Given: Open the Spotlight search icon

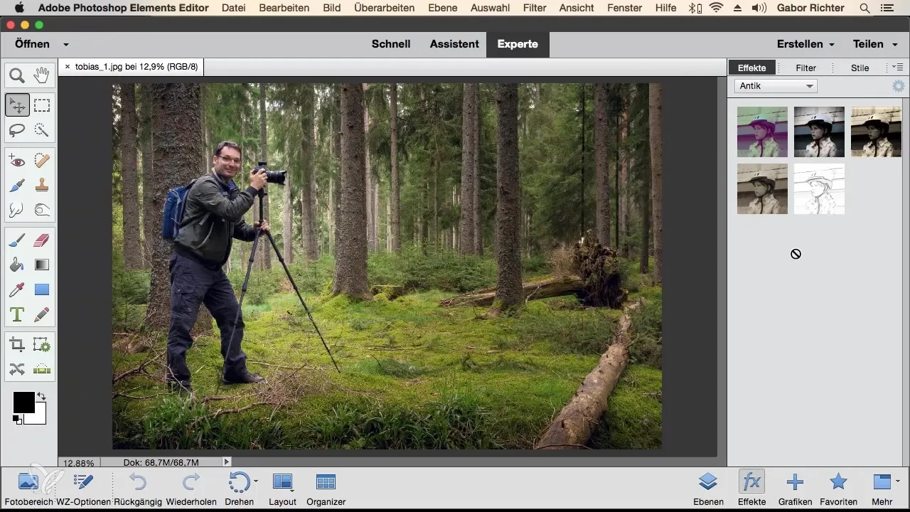Looking at the screenshot, I should click(x=865, y=8).
